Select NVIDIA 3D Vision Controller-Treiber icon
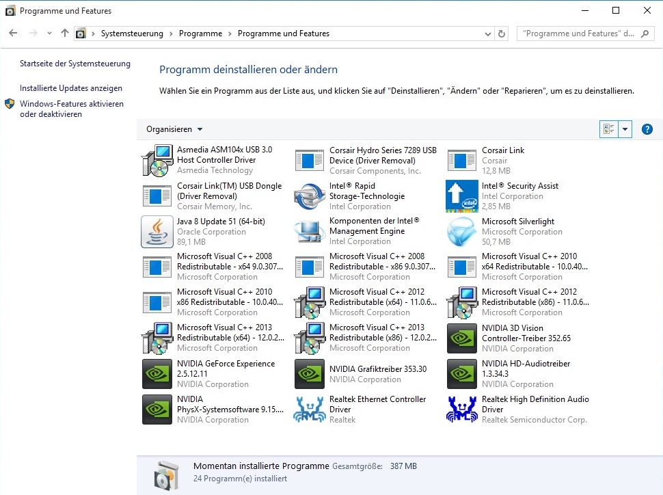 pos(462,338)
